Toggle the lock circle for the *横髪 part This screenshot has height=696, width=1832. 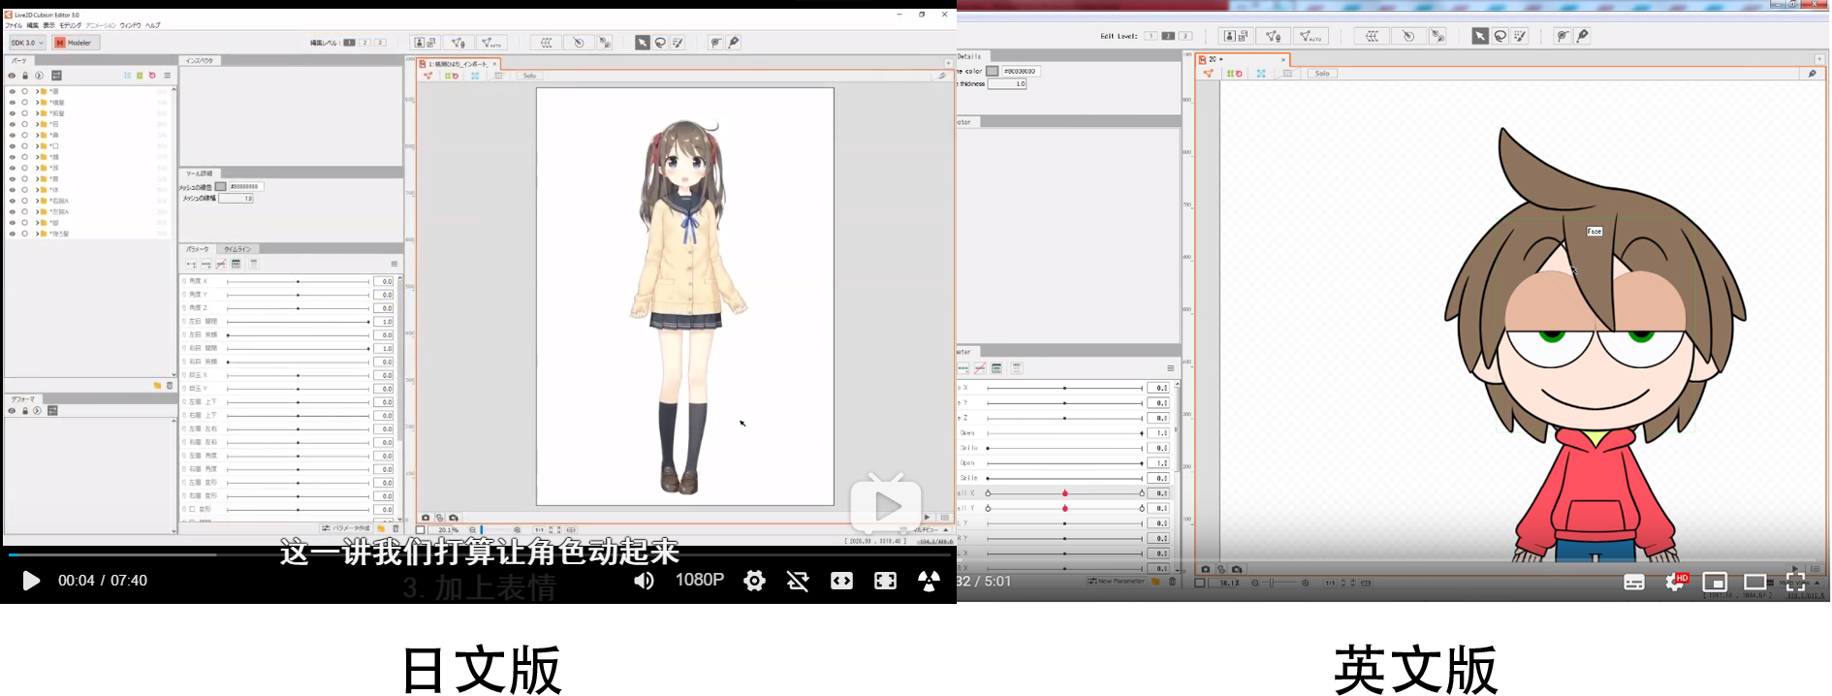pyautogui.click(x=25, y=102)
